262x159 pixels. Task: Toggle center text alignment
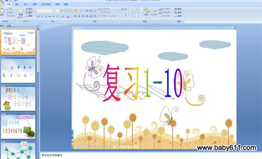click(79, 16)
